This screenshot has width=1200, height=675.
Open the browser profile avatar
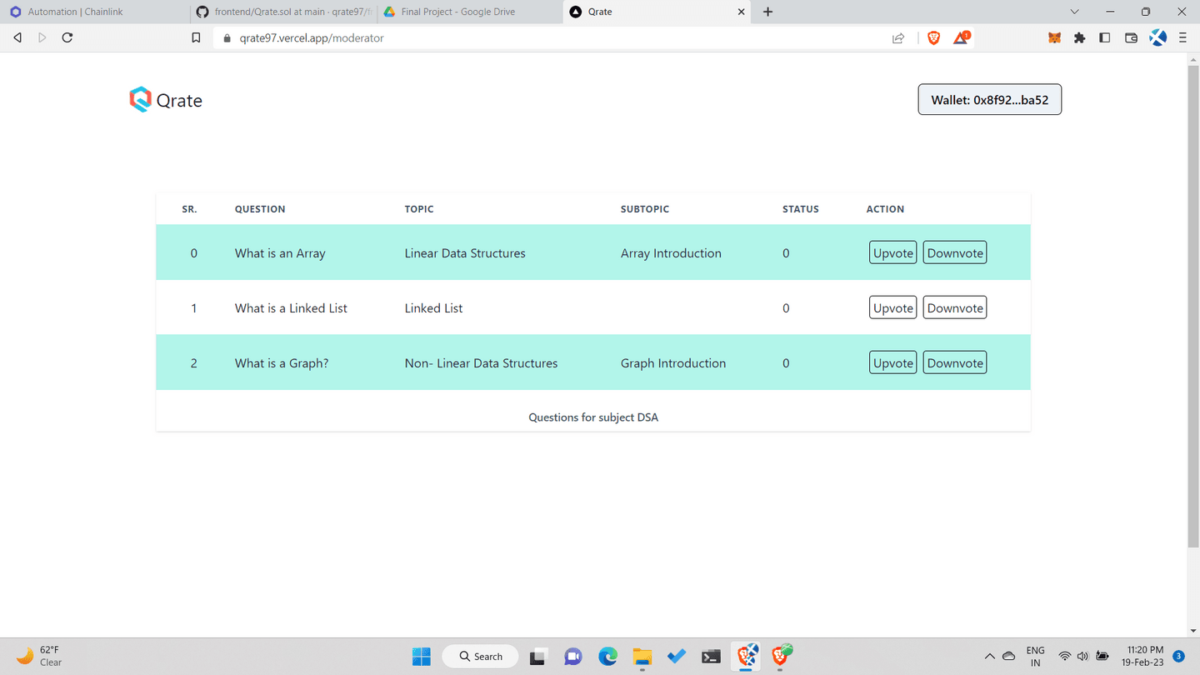point(1157,37)
